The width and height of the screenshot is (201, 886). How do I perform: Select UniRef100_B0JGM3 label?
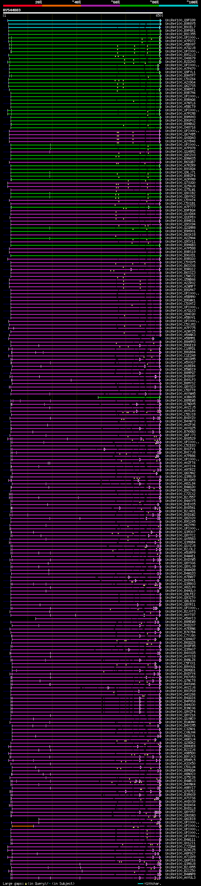pyautogui.click(x=180, y=480)
